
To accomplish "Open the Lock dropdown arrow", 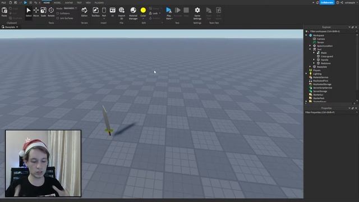I will [x=159, y=13].
